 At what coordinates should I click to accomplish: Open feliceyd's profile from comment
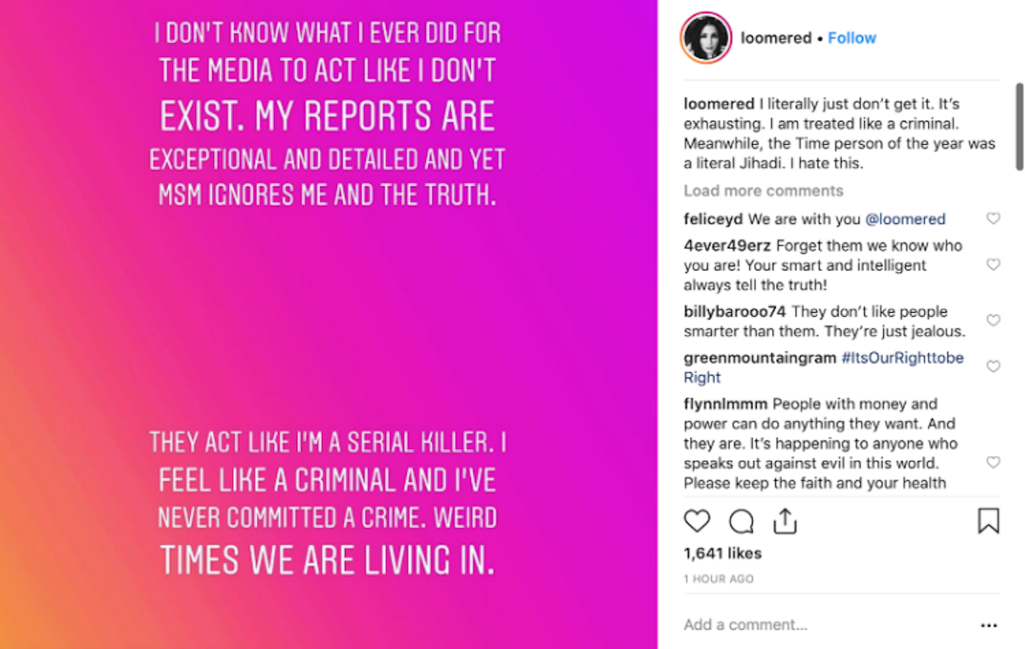pos(713,218)
